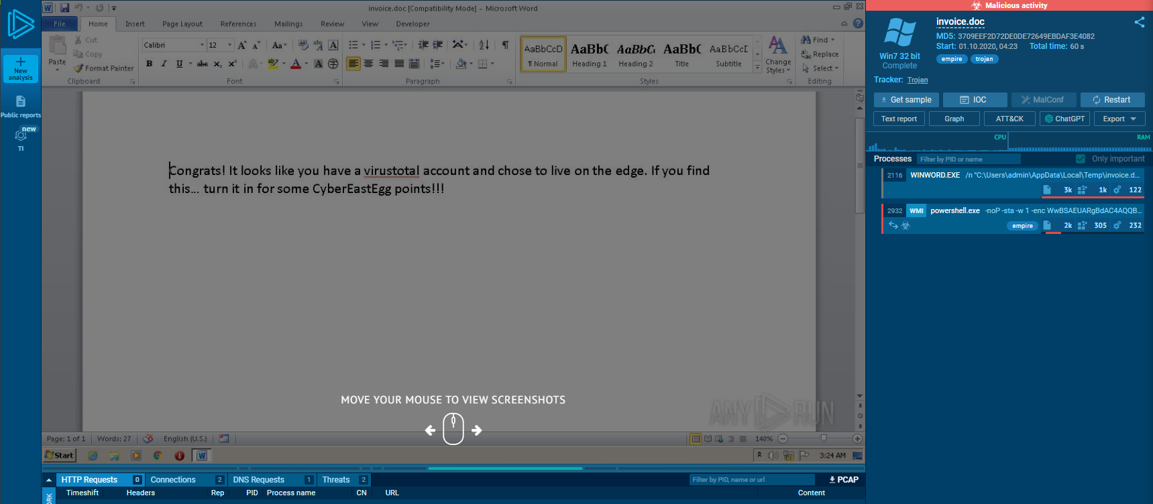1153x504 pixels.
Task: Open Public reports in sidebar
Action: tap(21, 106)
